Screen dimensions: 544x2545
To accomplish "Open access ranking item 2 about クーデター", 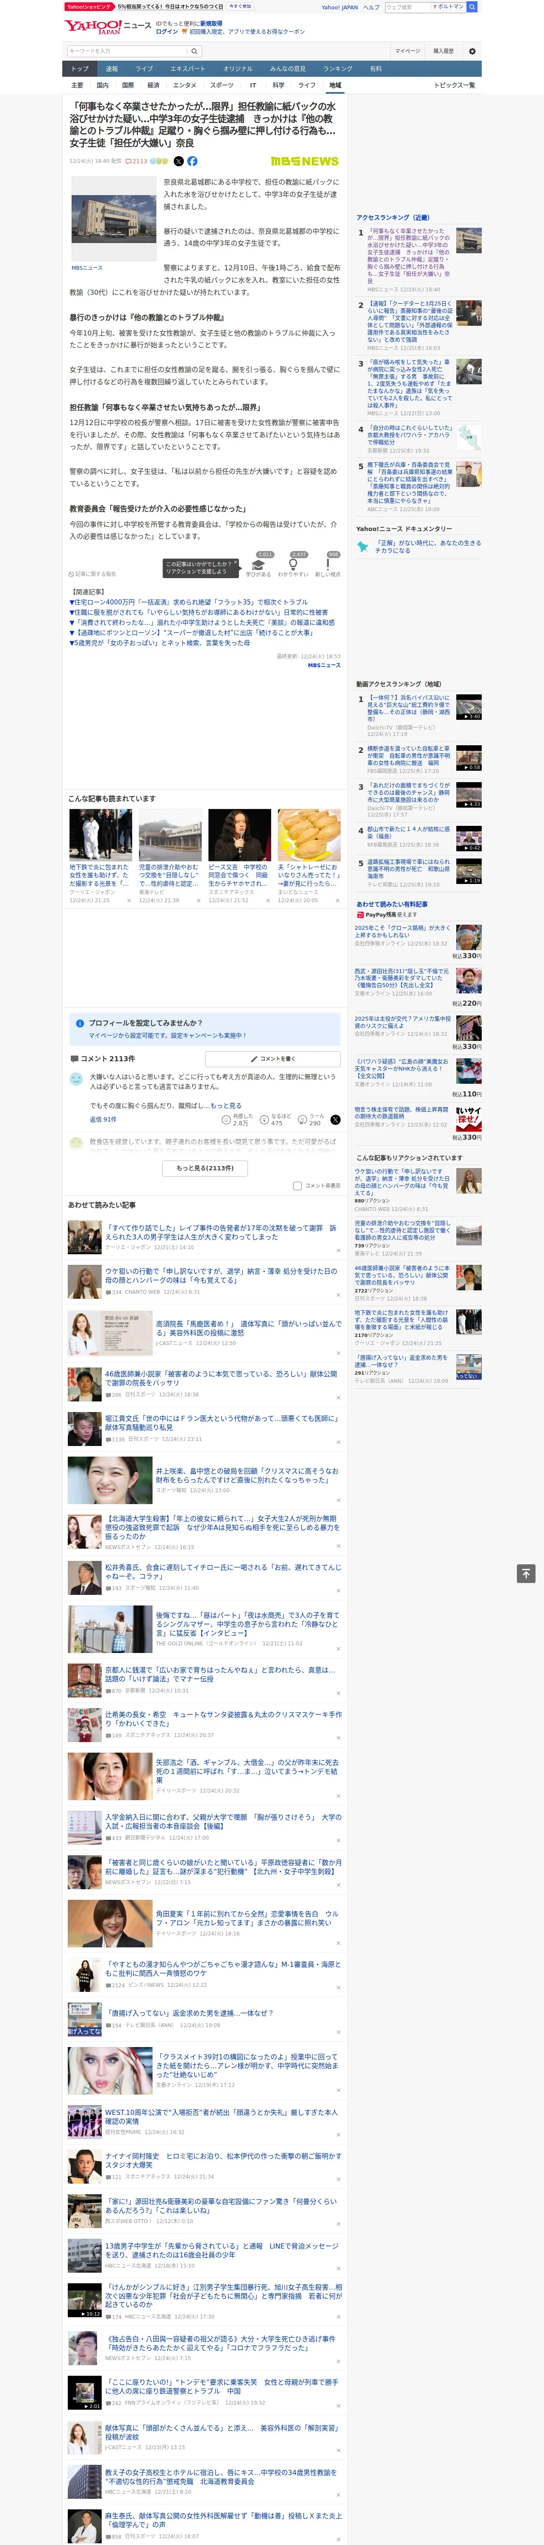I will click(411, 322).
